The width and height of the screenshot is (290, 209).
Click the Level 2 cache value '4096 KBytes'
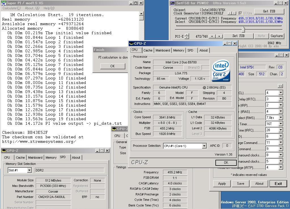[218, 128]
